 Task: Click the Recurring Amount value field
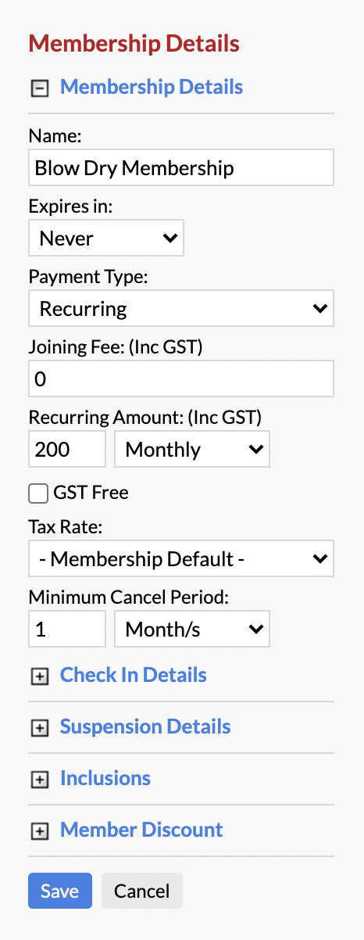click(67, 449)
